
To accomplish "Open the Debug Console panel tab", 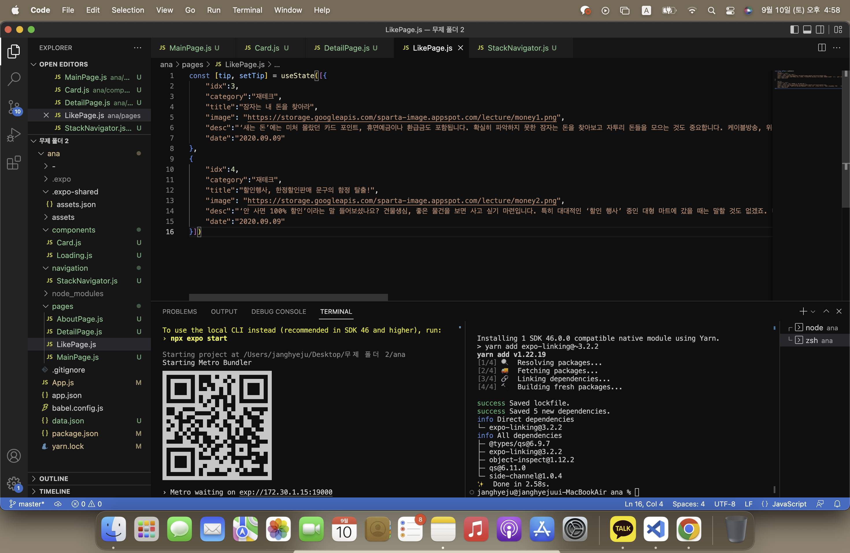I will pyautogui.click(x=279, y=311).
